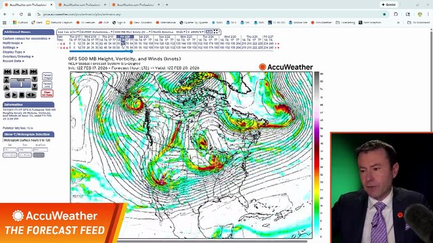The width and height of the screenshot is (433, 243).
Task: Click the color scale legend bar
Action: point(317,155)
